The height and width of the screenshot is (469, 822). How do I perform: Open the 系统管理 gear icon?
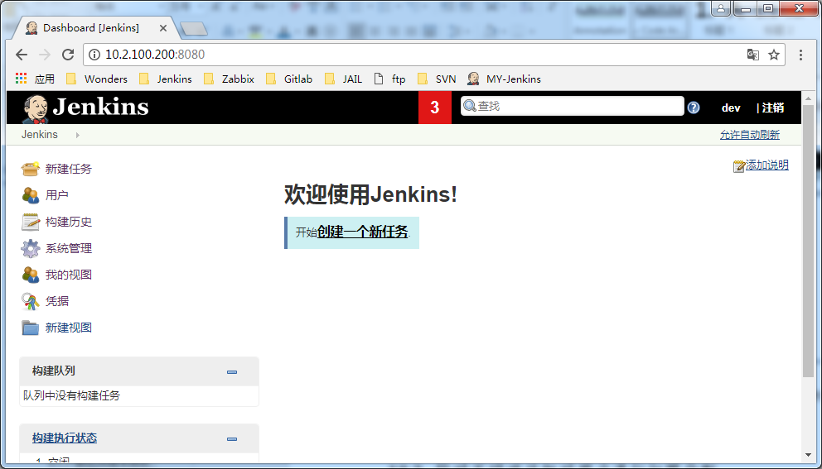[31, 248]
